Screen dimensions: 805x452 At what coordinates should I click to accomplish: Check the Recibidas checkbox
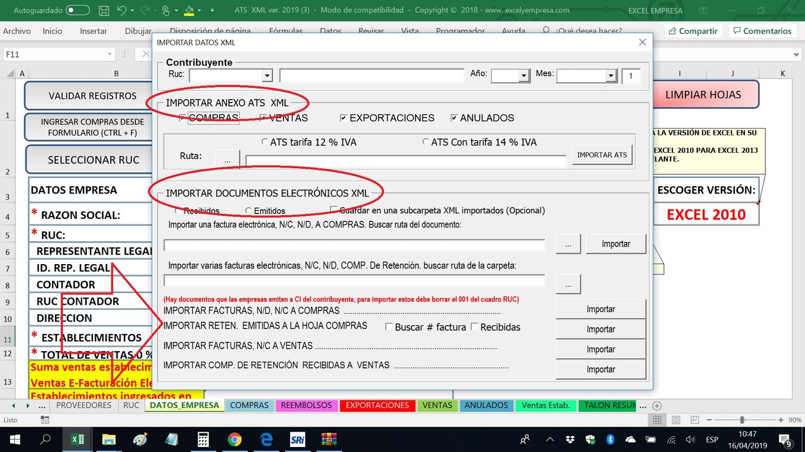[x=474, y=326]
